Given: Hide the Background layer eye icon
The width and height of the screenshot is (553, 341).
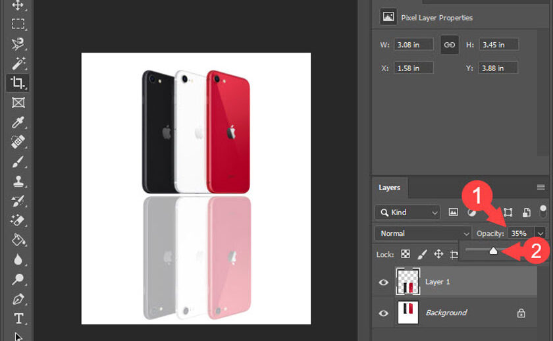Looking at the screenshot, I should click(384, 313).
